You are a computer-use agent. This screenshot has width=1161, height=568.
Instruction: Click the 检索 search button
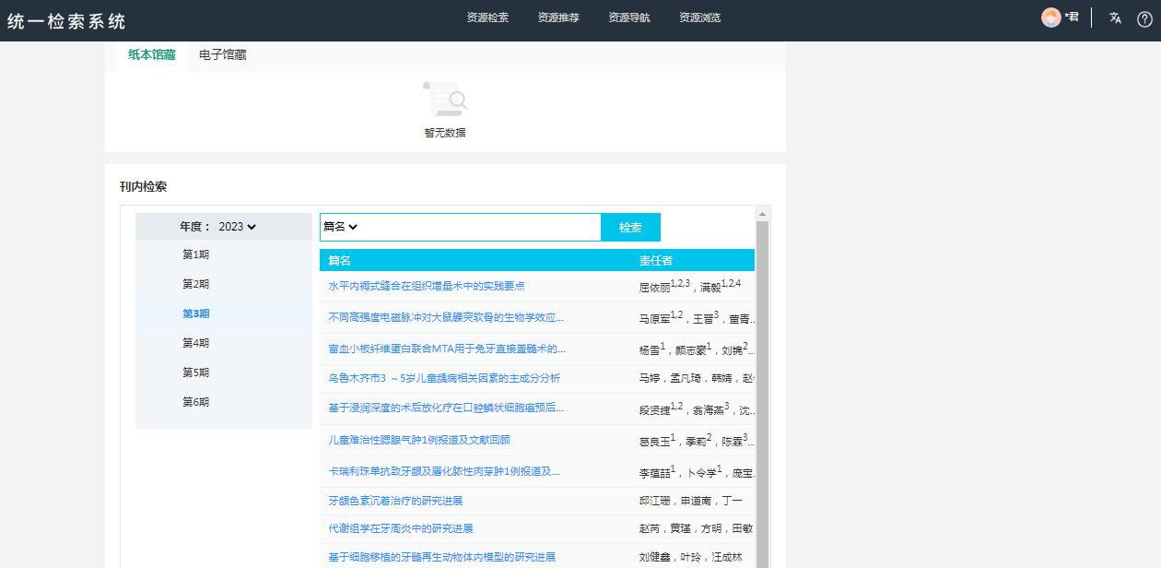click(x=630, y=228)
